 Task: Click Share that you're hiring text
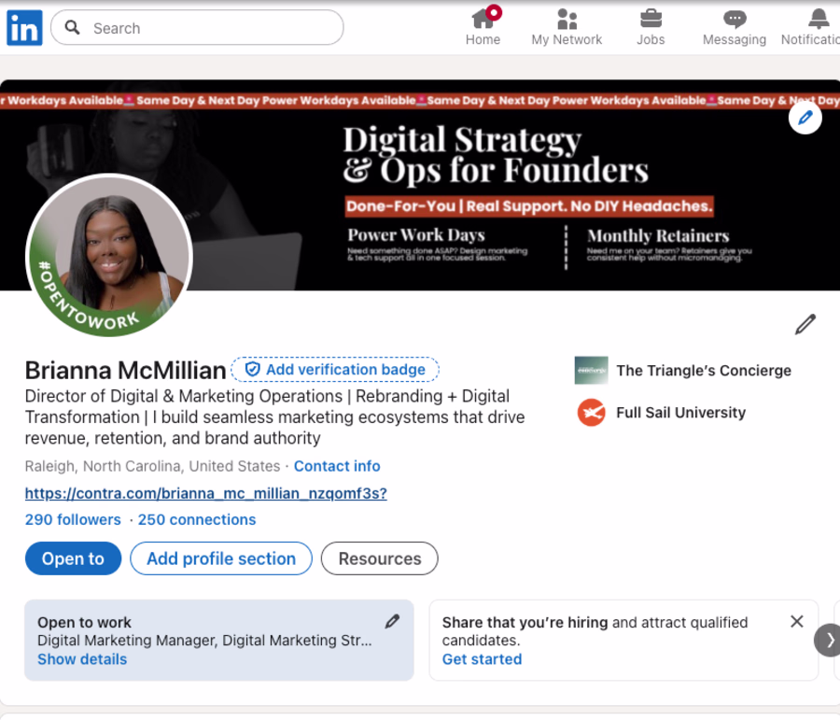coord(525,622)
